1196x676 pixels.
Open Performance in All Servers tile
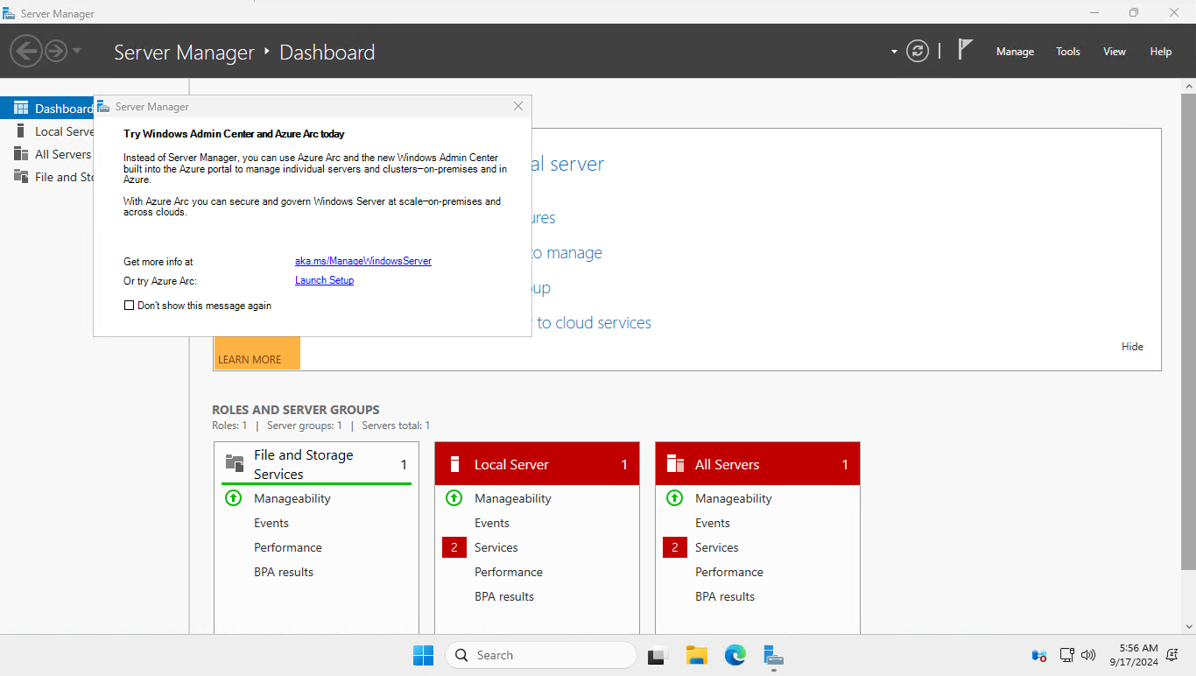[x=729, y=572]
